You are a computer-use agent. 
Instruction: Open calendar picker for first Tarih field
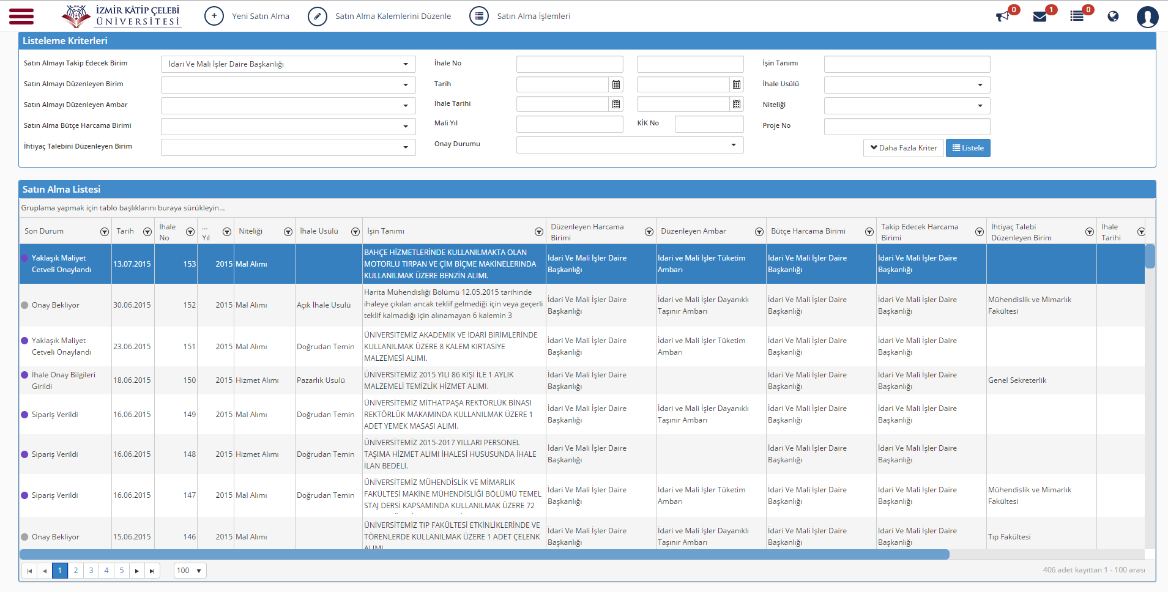[x=616, y=84]
